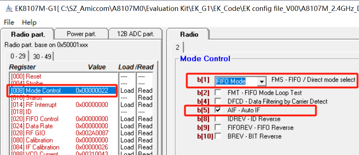This screenshot has height=155, width=359.
Task: Select the [018] ID register row
Action: [x=63, y=112]
